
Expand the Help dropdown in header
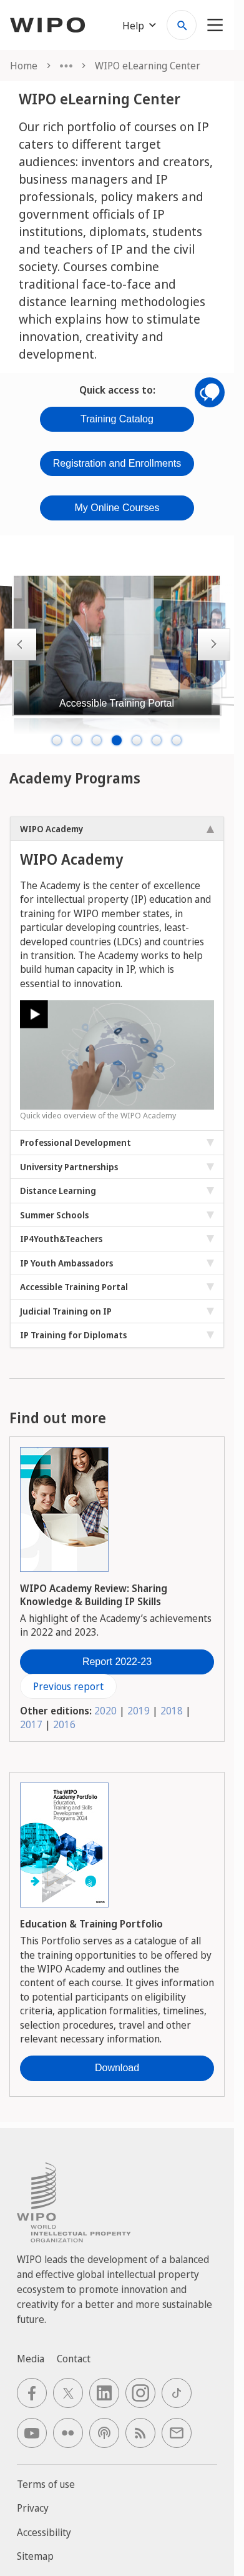[139, 25]
